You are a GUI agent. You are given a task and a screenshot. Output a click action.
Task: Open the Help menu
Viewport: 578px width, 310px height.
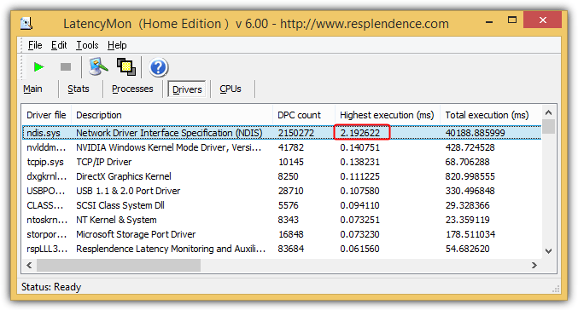click(x=117, y=45)
